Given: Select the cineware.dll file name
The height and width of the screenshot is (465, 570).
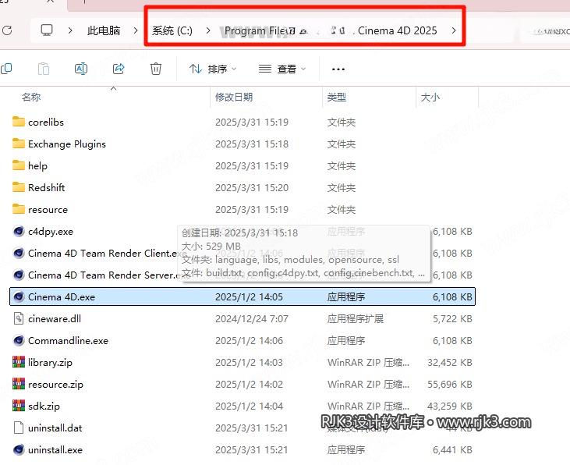Looking at the screenshot, I should point(55,319).
